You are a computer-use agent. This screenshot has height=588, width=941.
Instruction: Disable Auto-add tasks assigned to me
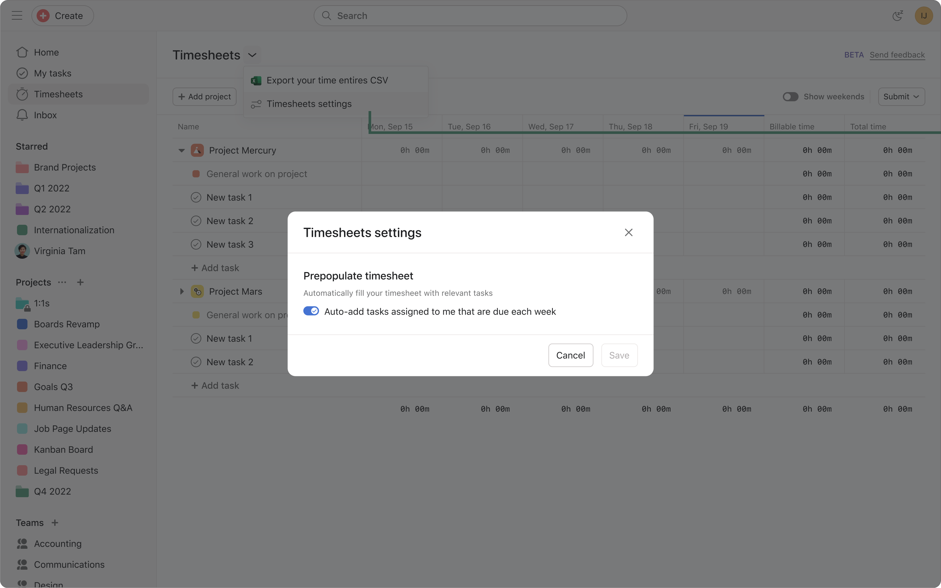(x=311, y=311)
